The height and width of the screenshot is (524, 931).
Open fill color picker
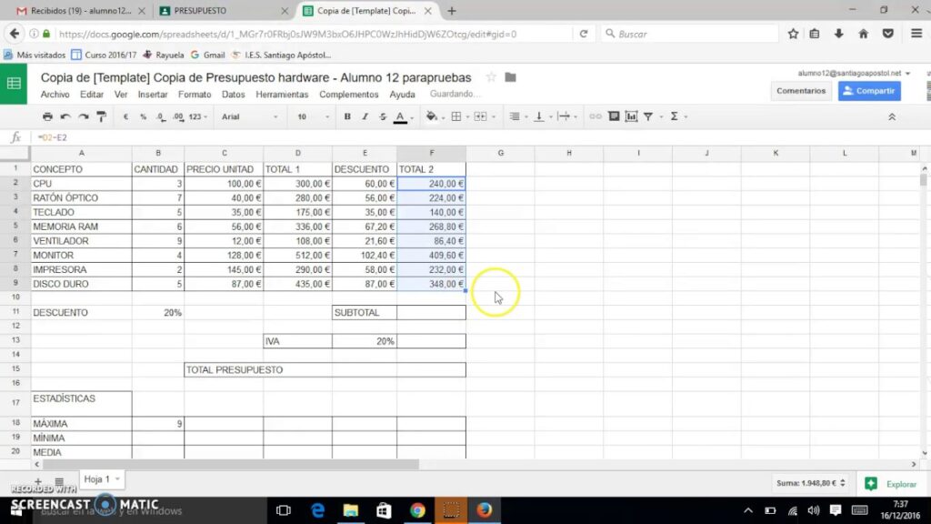coord(432,116)
